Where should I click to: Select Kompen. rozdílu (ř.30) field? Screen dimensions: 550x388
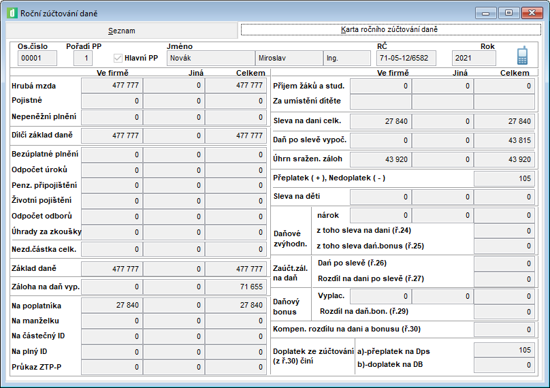tap(504, 329)
